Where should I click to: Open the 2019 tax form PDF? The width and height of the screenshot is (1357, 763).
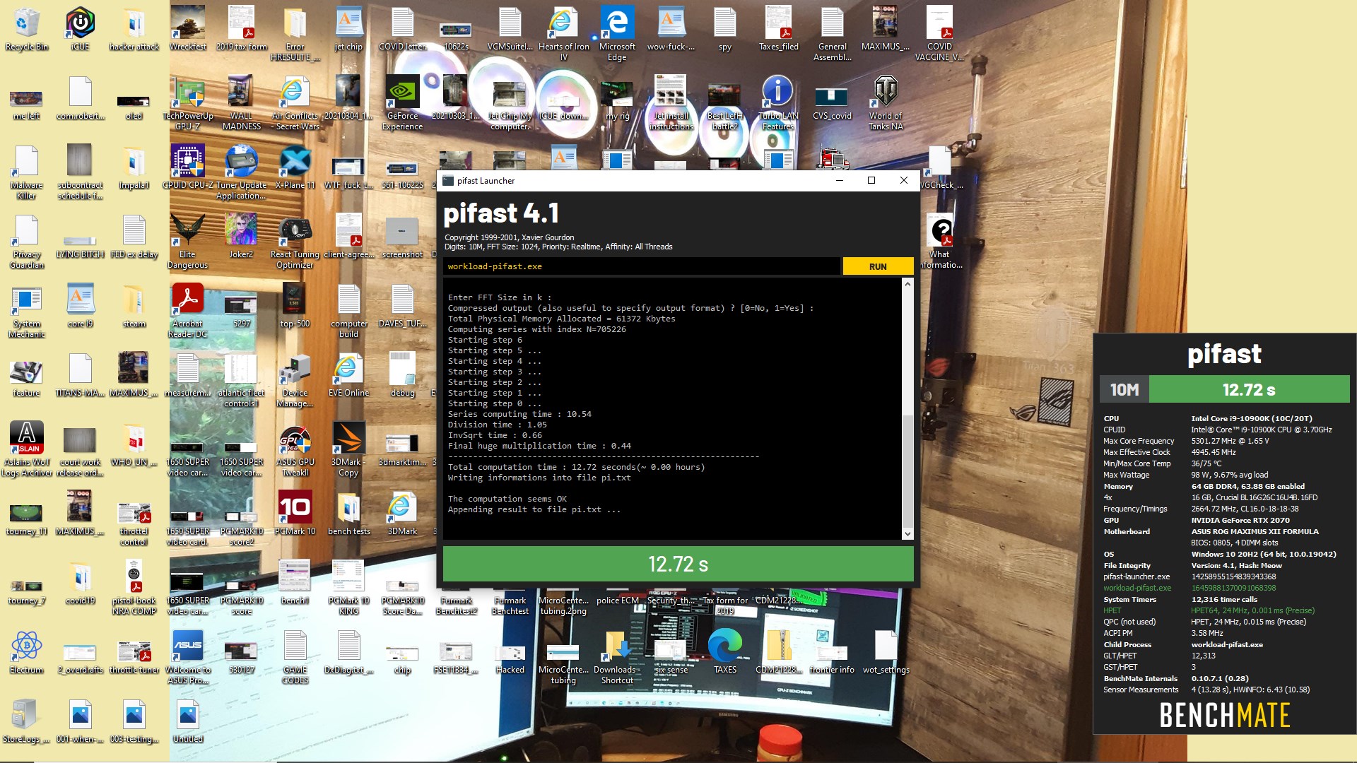click(x=242, y=29)
